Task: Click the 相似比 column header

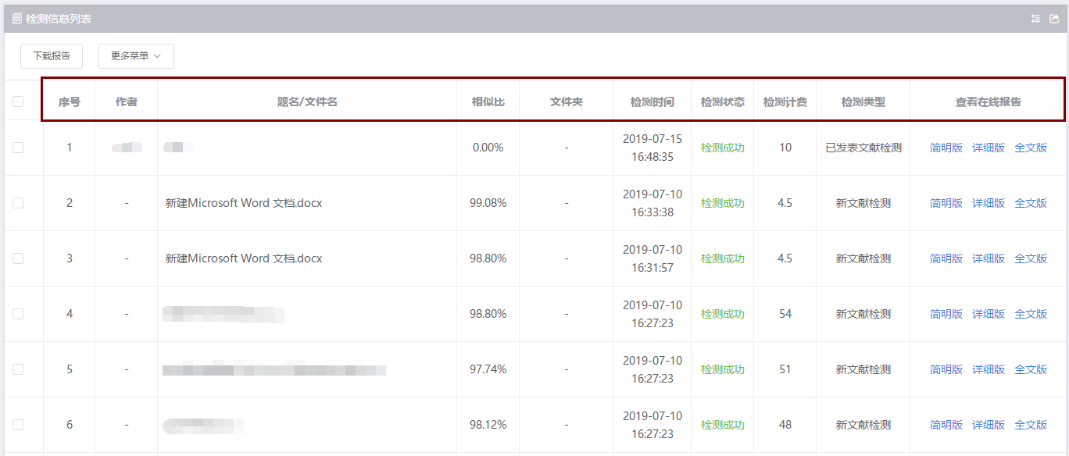Action: (x=488, y=102)
